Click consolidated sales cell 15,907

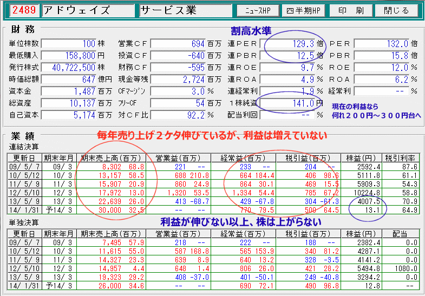[x=112, y=184]
